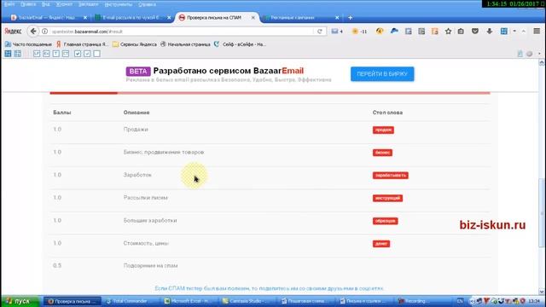The height and width of the screenshot is (307, 546).
Task: Close the 'Рекламные кампании' tab
Action: [x=337, y=17]
